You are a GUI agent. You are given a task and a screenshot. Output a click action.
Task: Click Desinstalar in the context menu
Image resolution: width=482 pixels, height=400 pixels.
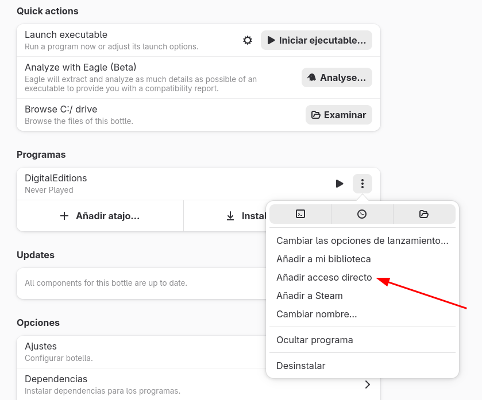pyautogui.click(x=300, y=366)
